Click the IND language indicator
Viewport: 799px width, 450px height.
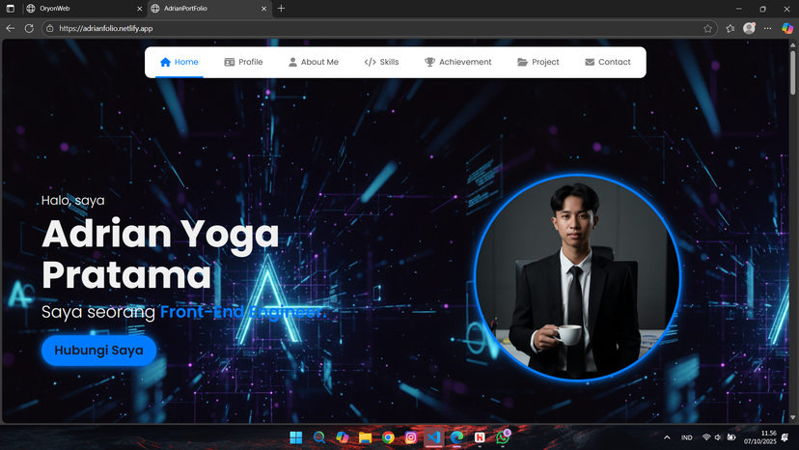pos(686,437)
